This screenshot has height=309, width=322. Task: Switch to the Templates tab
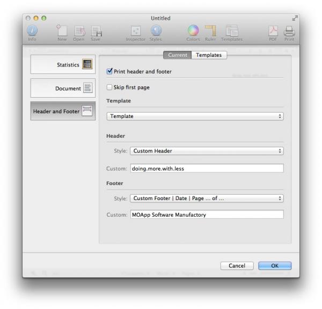pyautogui.click(x=209, y=55)
